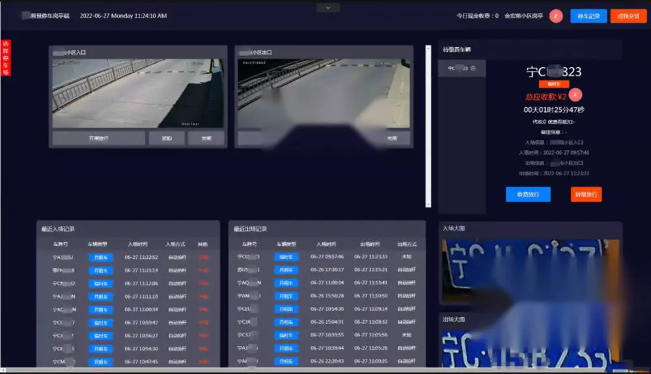
Task: Click the vertical scrollbar beside the camera panels
Action: (x=428, y=126)
